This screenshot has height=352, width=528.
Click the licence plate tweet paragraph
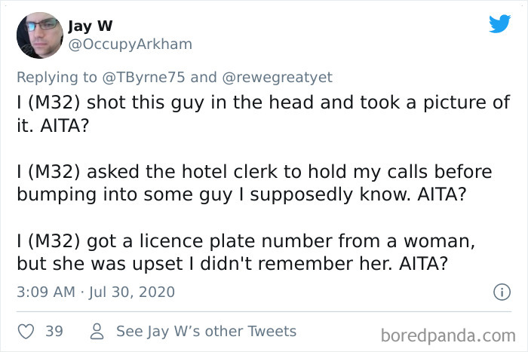click(246, 252)
